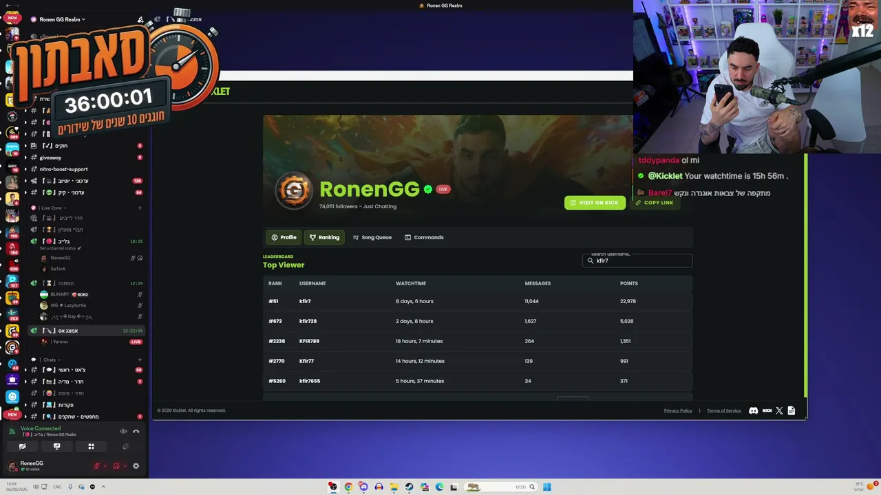Image resolution: width=881 pixels, height=495 pixels.
Task: Open the Terms of Service link
Action: 724,410
